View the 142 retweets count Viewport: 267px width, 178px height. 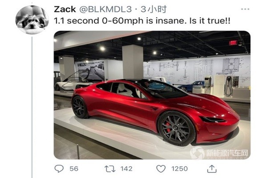coord(126,169)
